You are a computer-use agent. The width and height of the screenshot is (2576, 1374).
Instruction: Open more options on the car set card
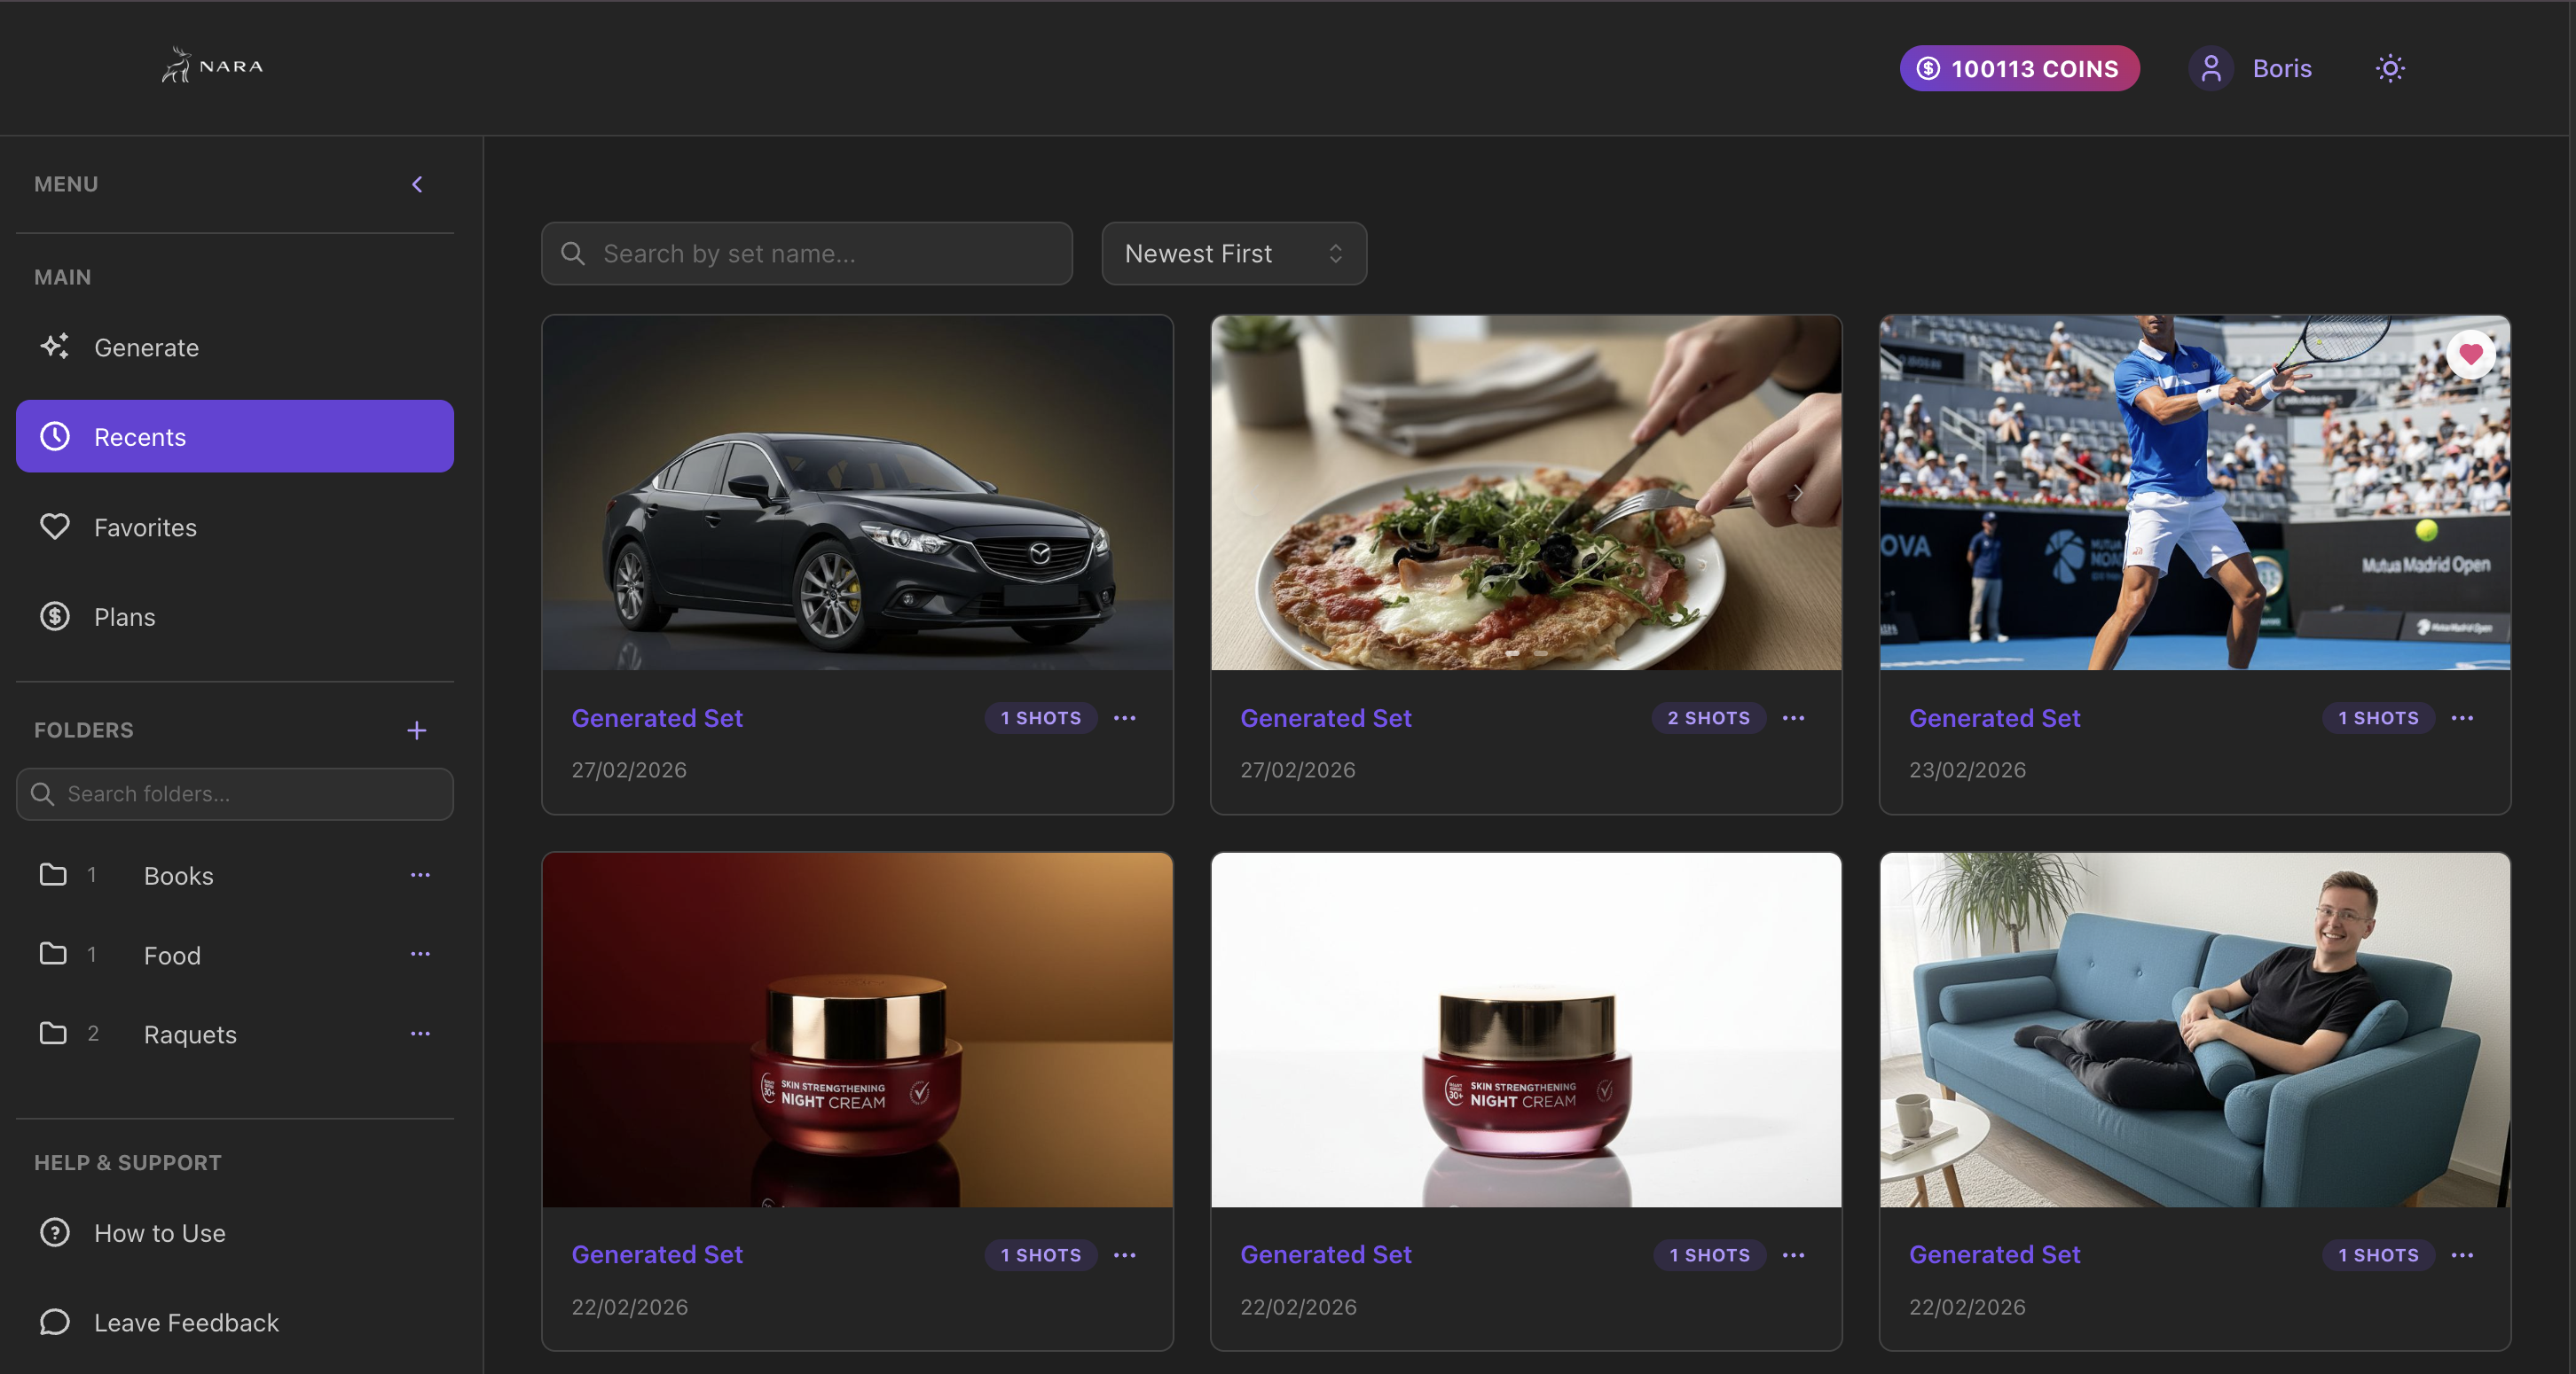pos(1125,719)
